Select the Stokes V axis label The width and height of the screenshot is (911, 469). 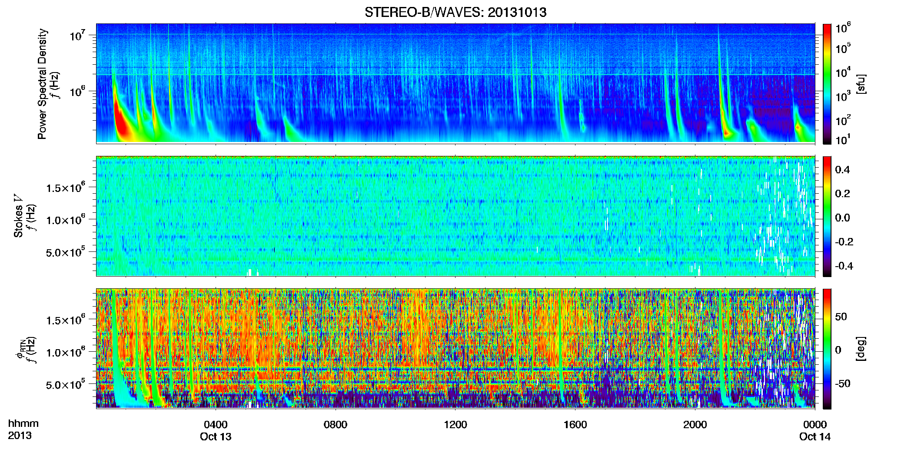tap(19, 216)
